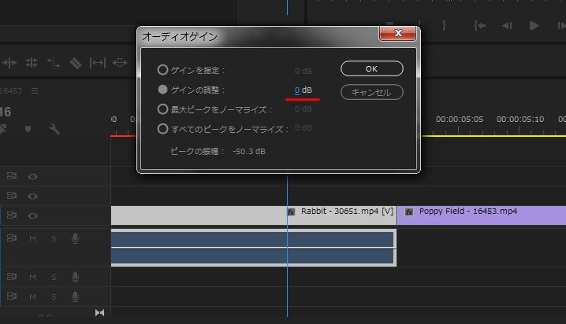
Task: Select the ゲインを指定 radio button
Action: (163, 69)
